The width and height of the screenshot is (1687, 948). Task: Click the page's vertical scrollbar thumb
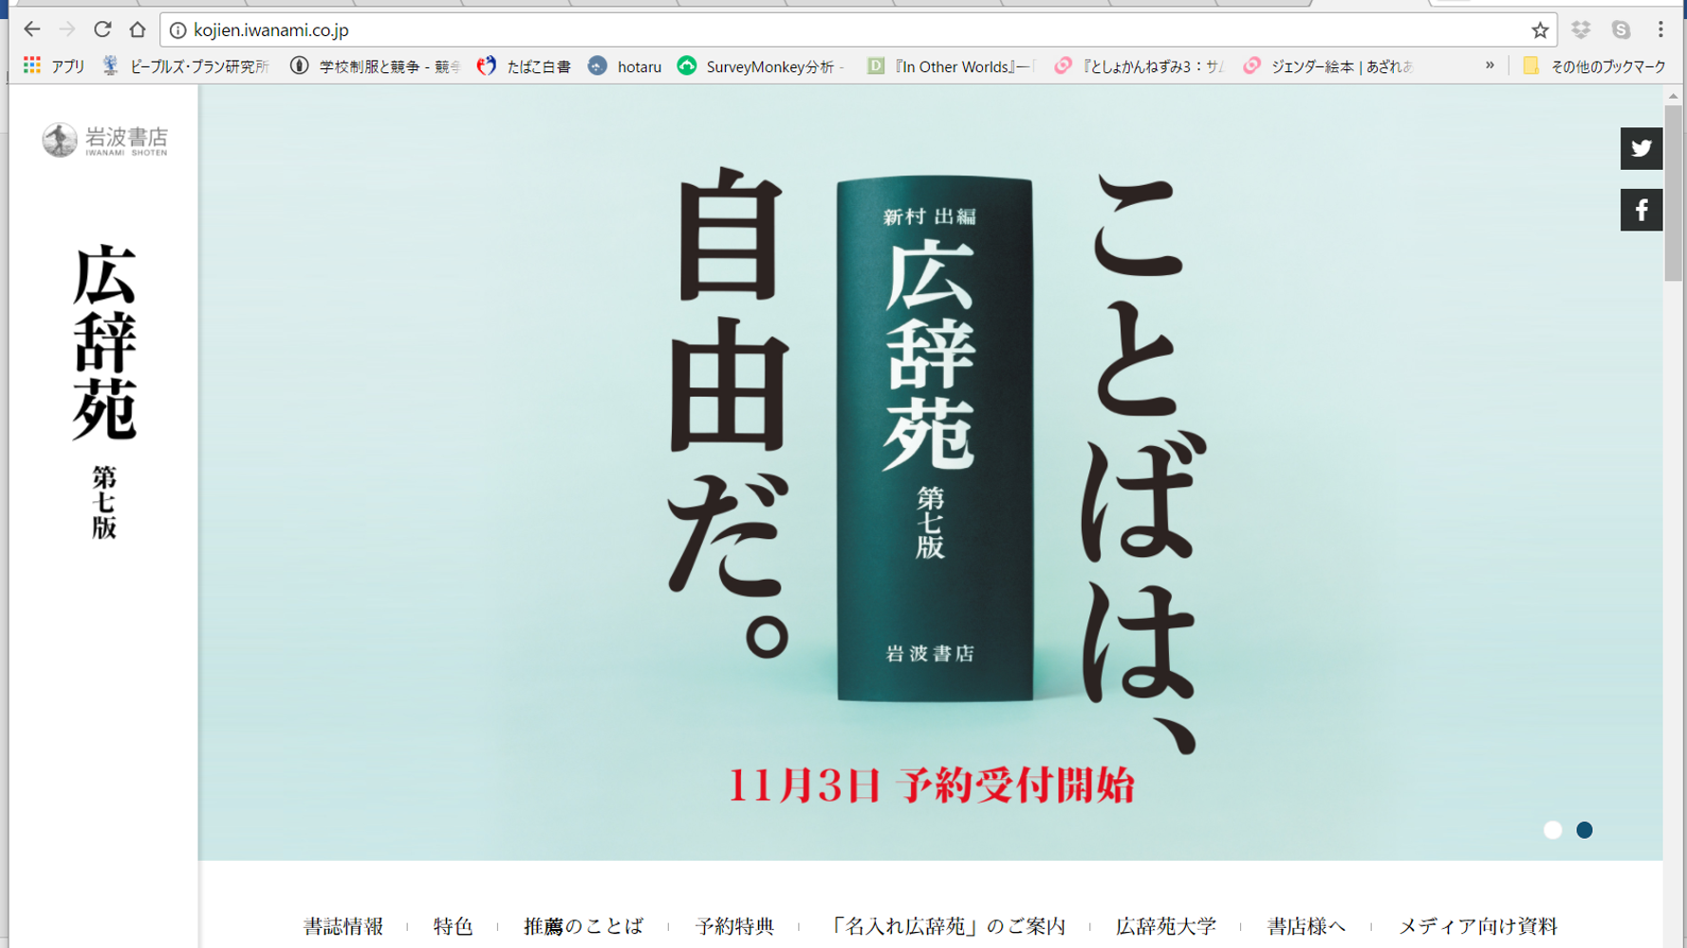click(x=1673, y=194)
